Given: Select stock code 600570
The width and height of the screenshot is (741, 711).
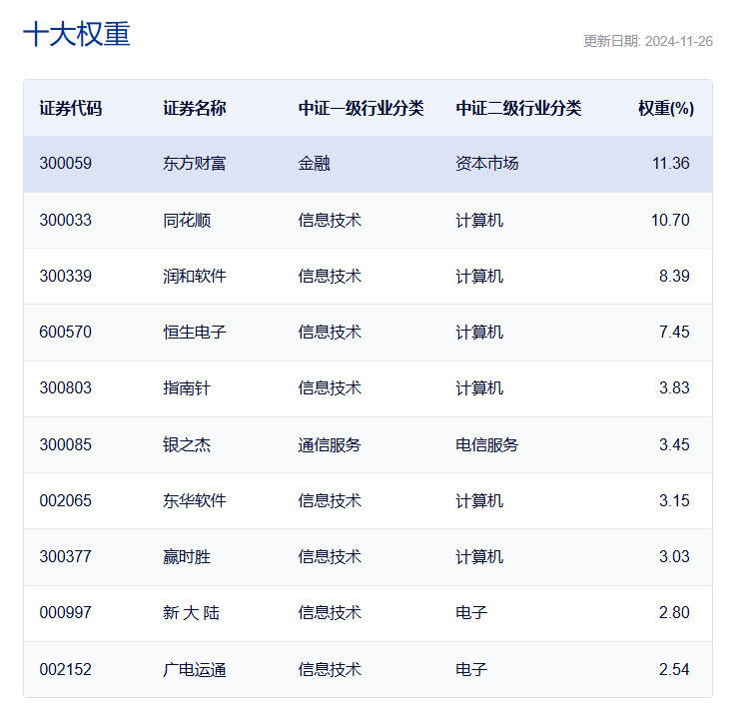Looking at the screenshot, I should [65, 333].
